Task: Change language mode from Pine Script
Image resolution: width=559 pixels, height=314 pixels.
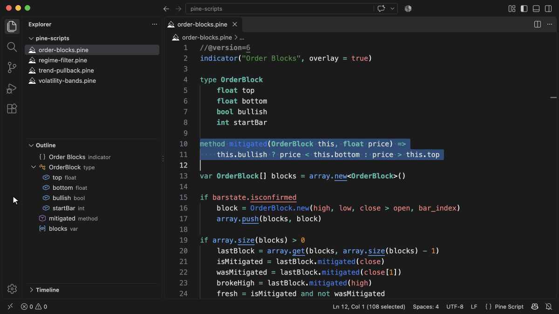Action: pyautogui.click(x=509, y=307)
